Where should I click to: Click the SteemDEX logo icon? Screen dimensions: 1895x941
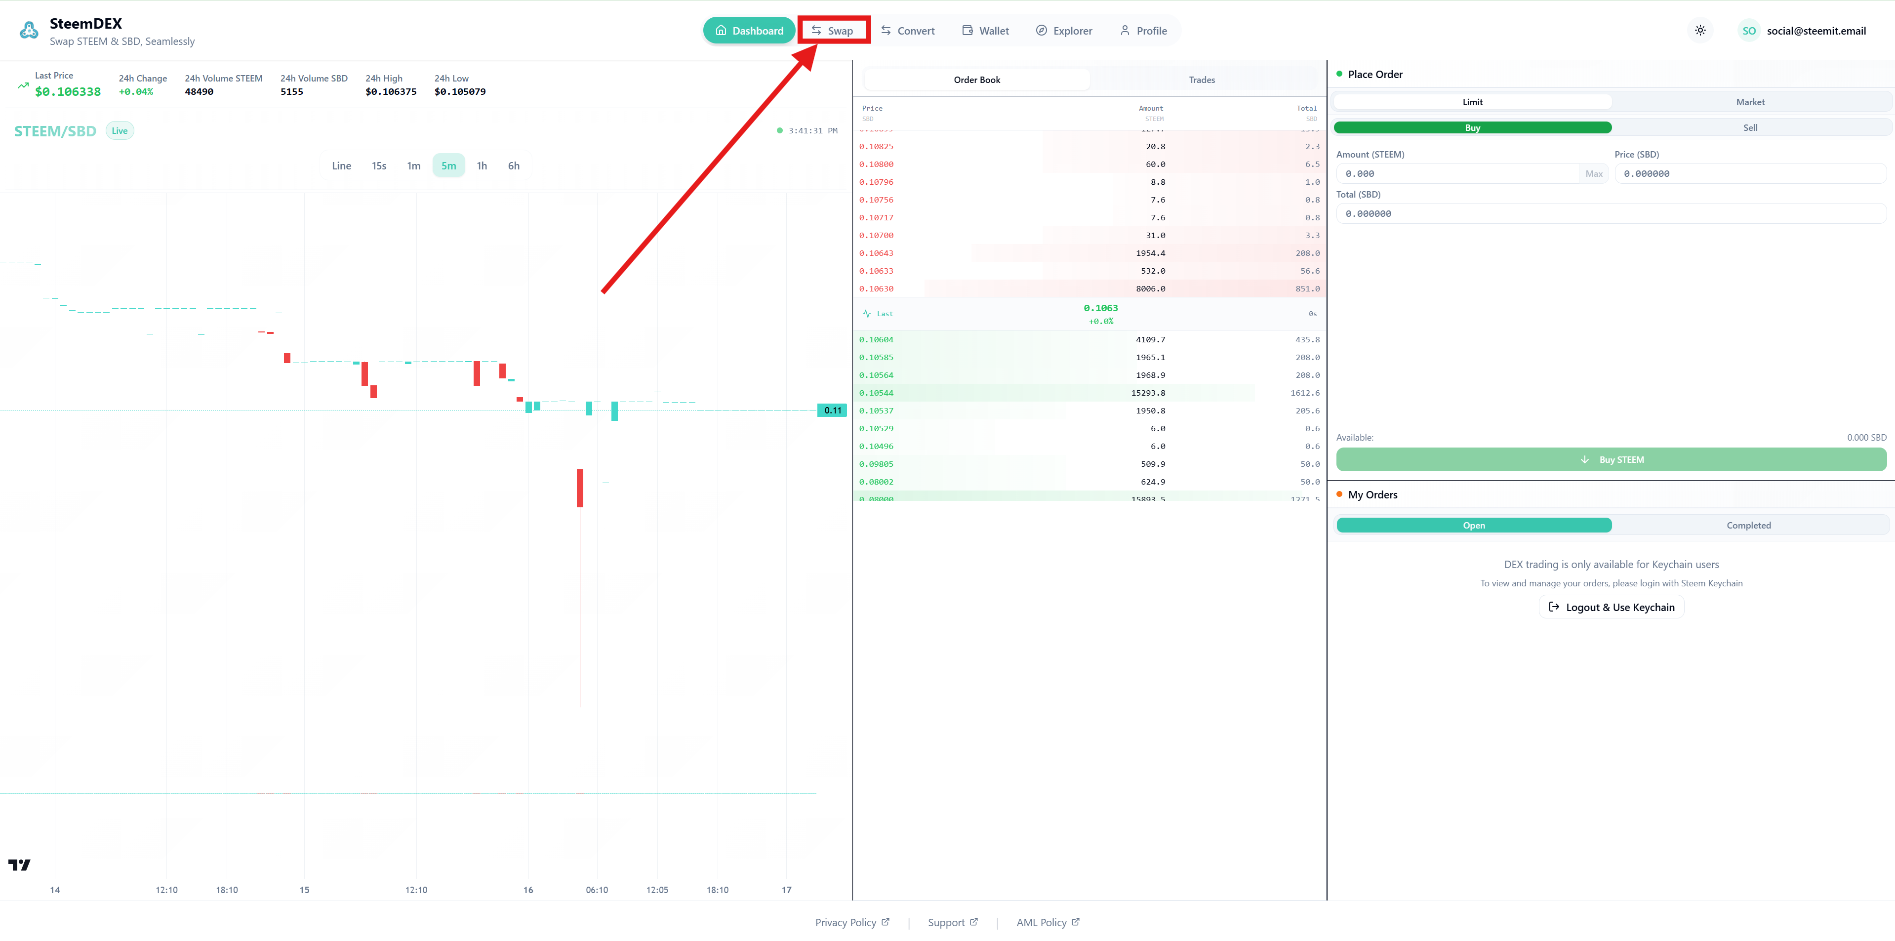29,30
